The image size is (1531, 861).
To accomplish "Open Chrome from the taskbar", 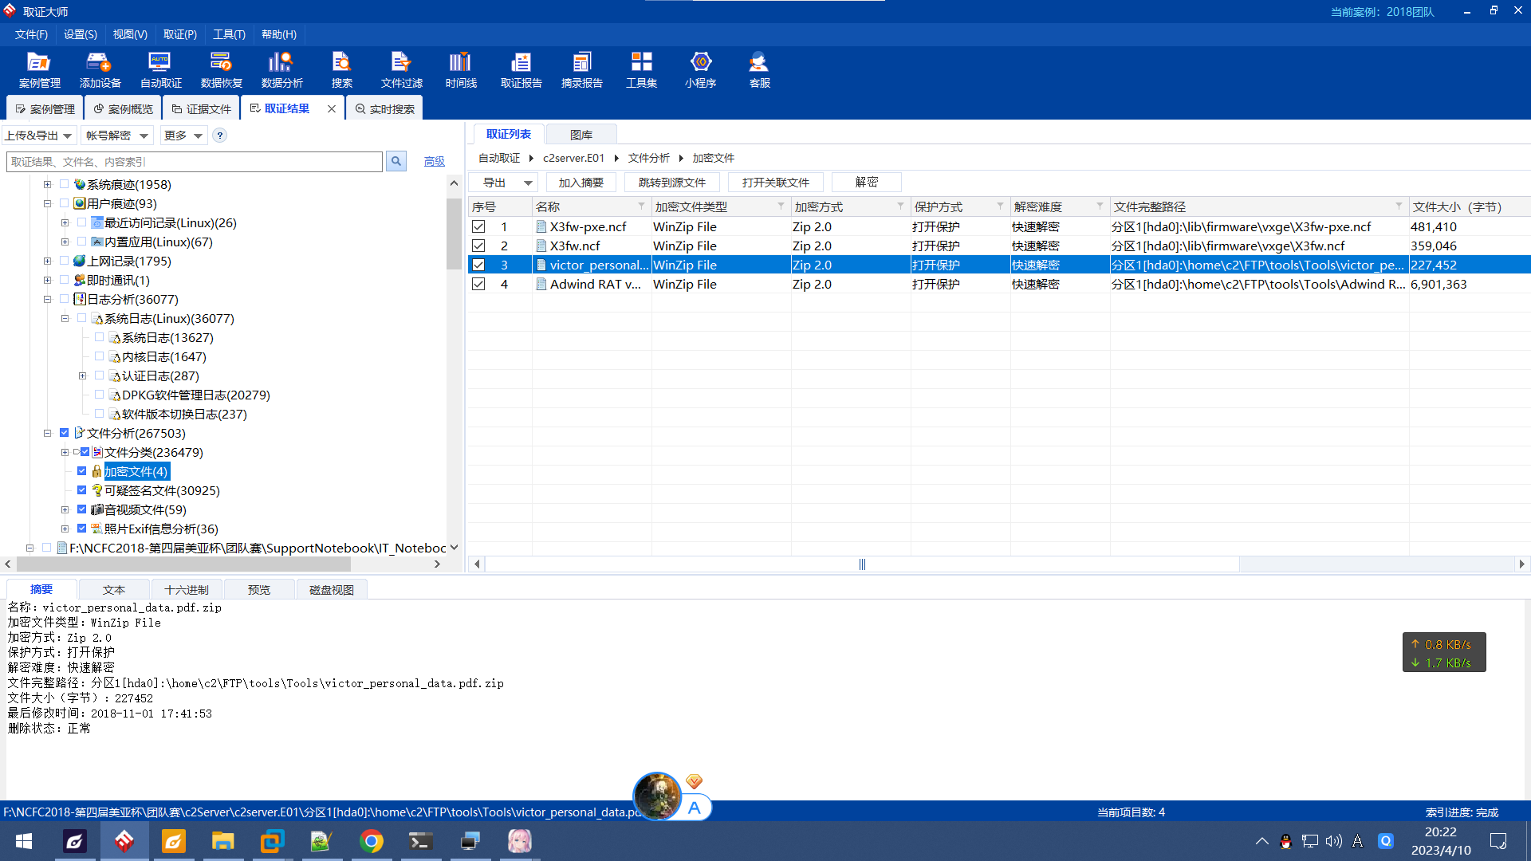I will coord(371,841).
